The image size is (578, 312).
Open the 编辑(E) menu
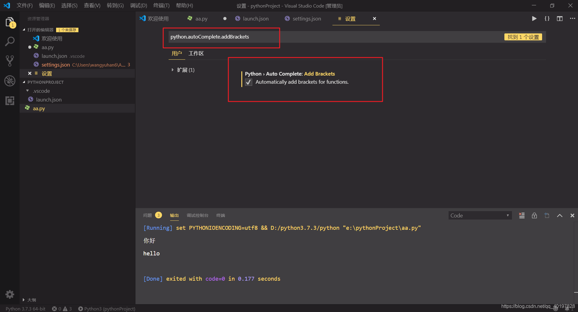(47, 5)
